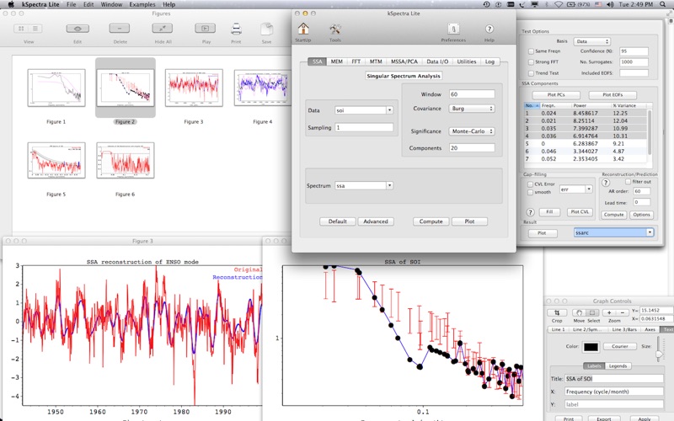
Task: Click the SSA components table scrollbar
Action: click(649, 132)
